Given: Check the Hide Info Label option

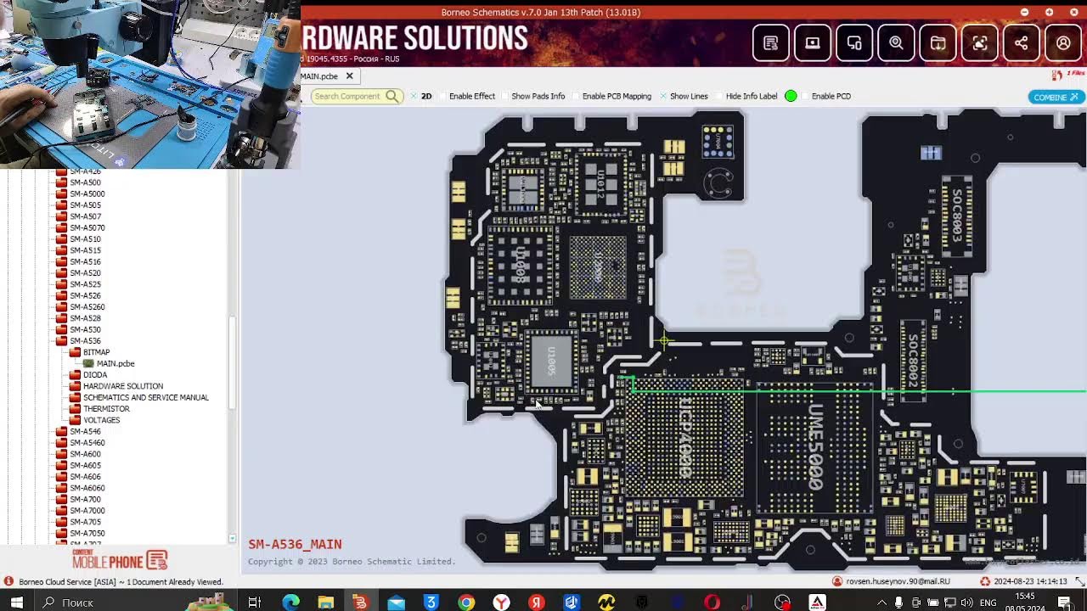Looking at the screenshot, I should click(718, 96).
